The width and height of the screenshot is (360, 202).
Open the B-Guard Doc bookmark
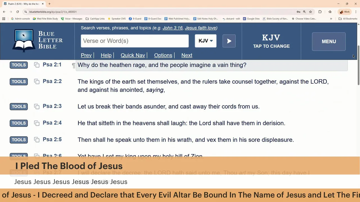[x=153, y=19]
